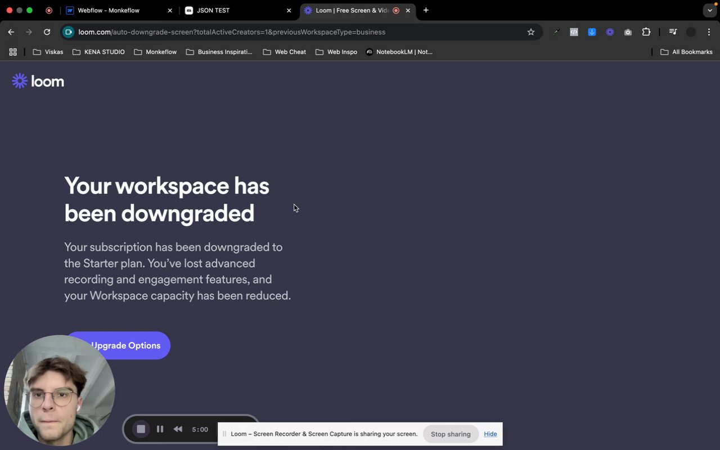Viewport: 720px width, 450px height.
Task: Open the Monkeflow bookmarks folder
Action: (155, 52)
